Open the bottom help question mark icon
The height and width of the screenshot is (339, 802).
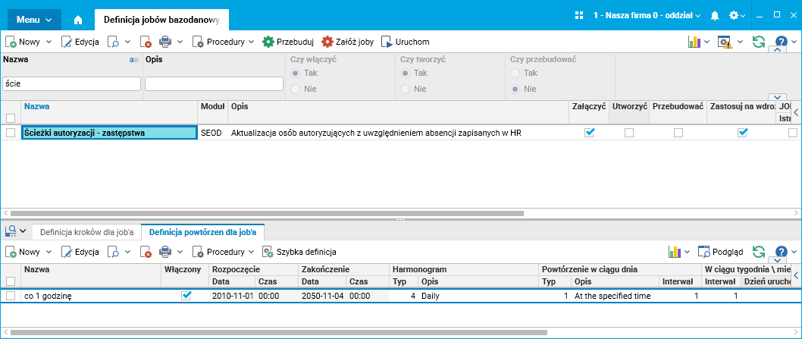click(x=781, y=252)
